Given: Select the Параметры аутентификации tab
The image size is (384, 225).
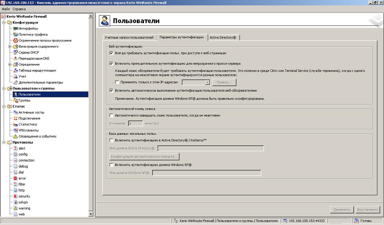Looking at the screenshot, I should point(182,37).
